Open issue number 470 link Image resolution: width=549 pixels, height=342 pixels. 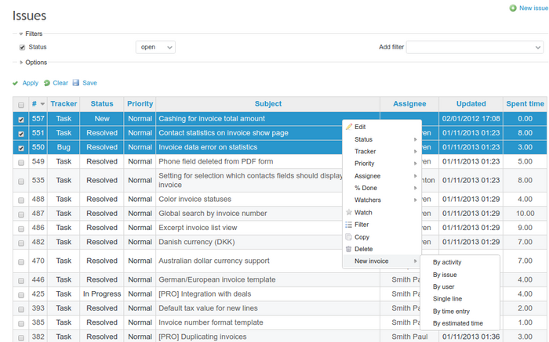[x=38, y=261]
